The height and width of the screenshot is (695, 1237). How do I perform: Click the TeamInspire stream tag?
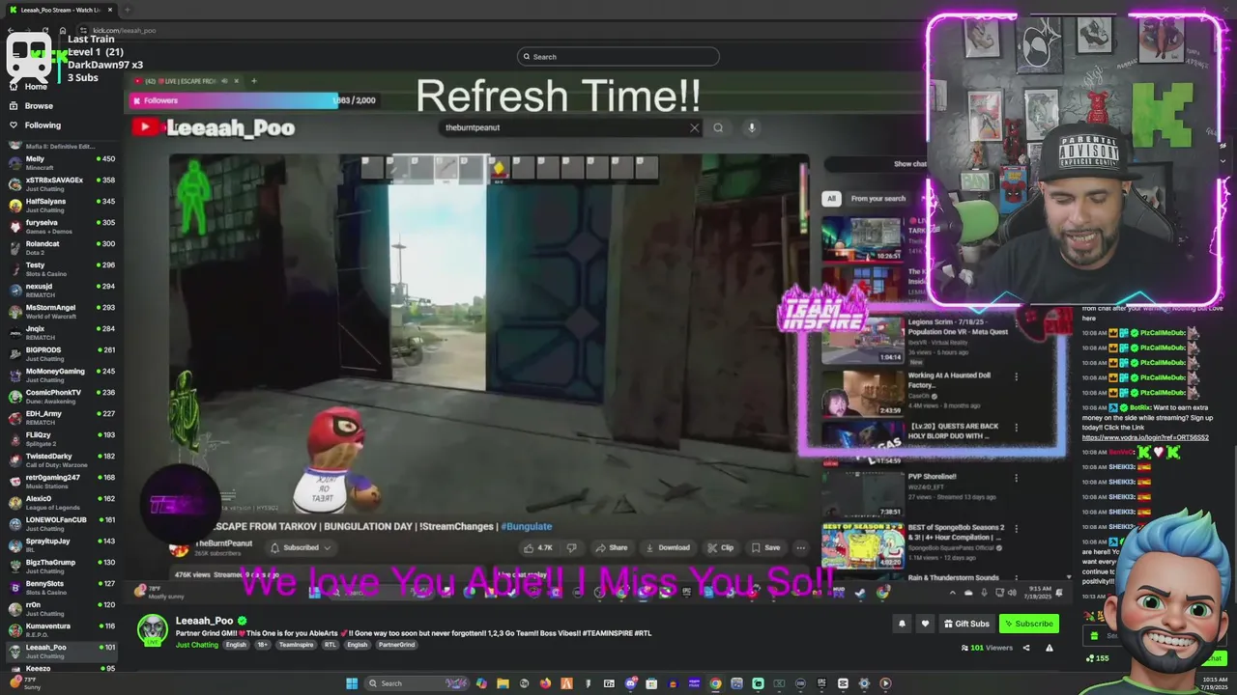[296, 645]
